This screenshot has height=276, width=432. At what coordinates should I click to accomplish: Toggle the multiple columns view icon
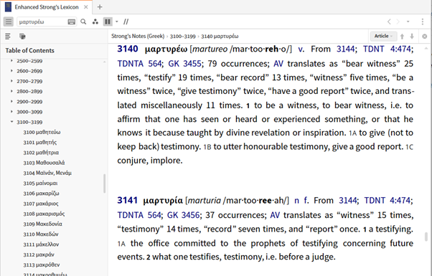(108, 22)
